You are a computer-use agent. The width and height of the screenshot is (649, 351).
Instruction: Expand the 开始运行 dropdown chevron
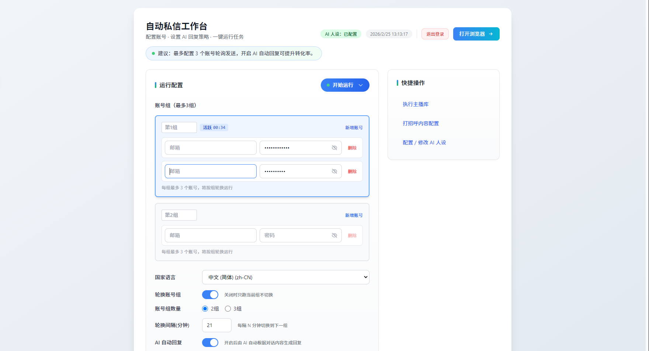pyautogui.click(x=361, y=85)
